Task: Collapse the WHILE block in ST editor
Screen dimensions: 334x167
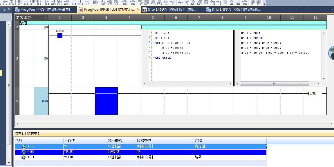Action: tap(153, 43)
